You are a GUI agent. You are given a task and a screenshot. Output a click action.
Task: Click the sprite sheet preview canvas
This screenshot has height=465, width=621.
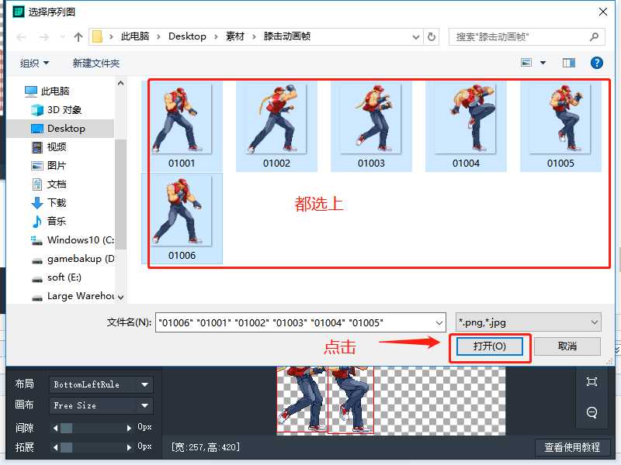click(x=391, y=400)
